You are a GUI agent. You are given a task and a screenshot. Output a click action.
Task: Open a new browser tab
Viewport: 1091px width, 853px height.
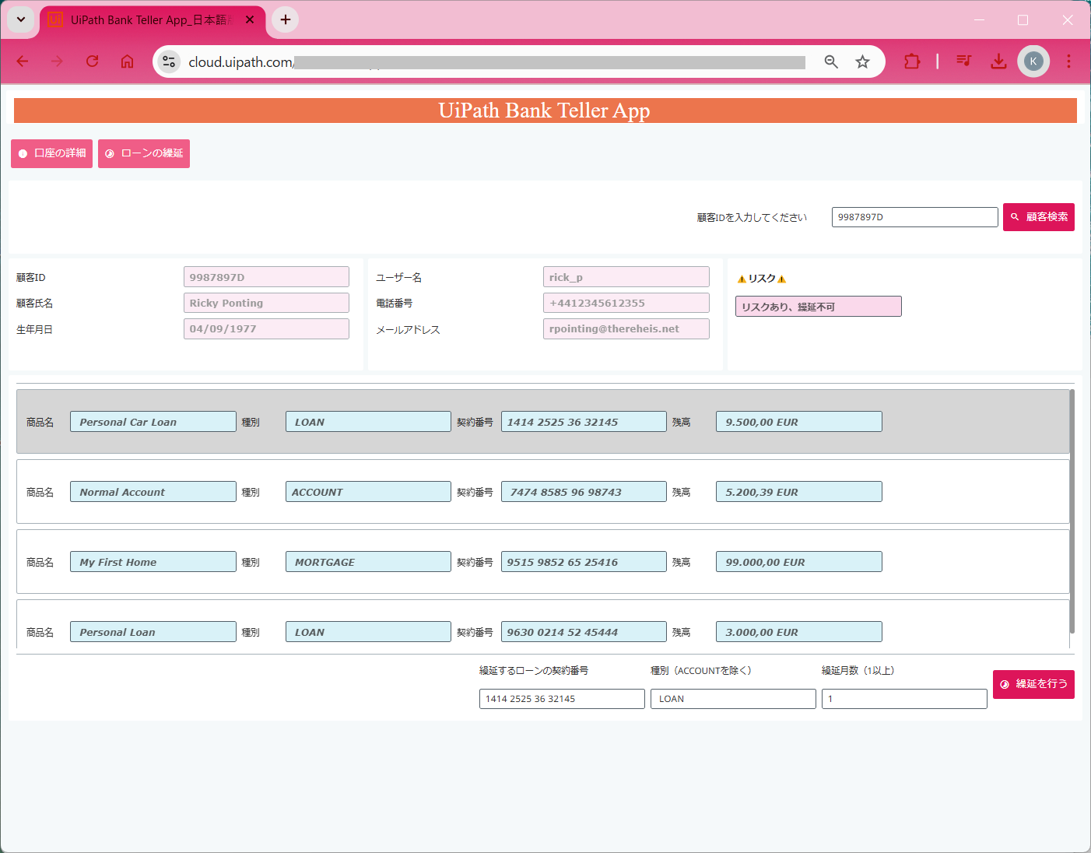(x=286, y=19)
